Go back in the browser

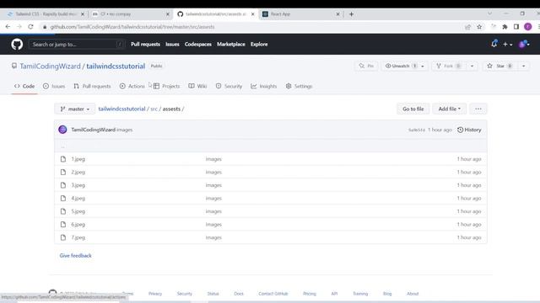[x=8, y=26]
